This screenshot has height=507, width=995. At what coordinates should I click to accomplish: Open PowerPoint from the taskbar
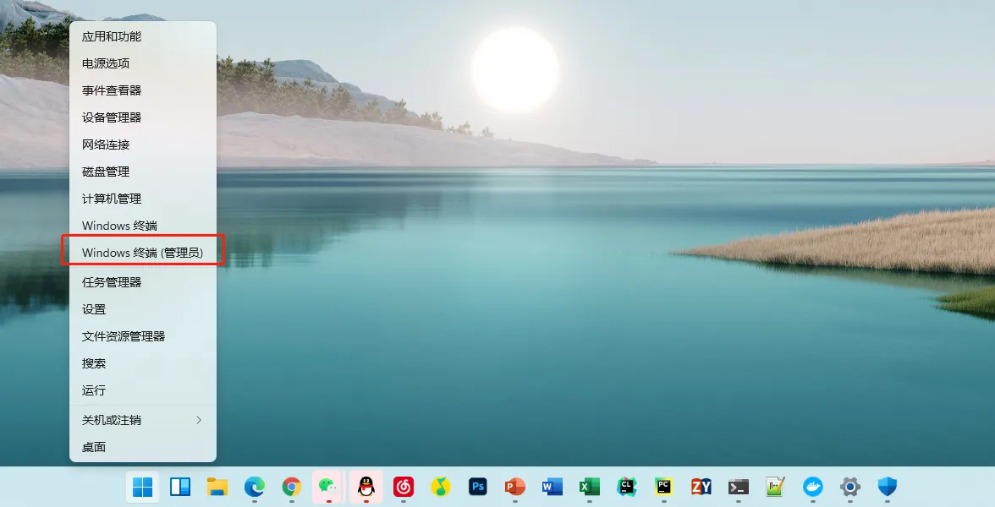click(x=514, y=487)
